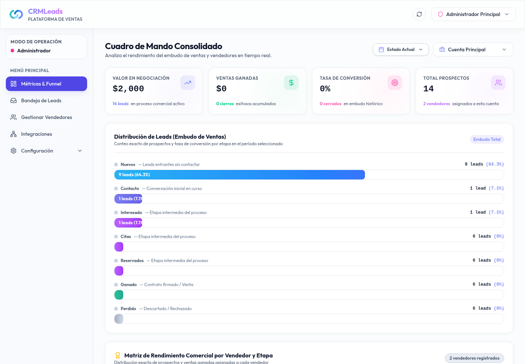Click the 0 cierres text in Ventas Ganadas
525x364 pixels.
point(225,104)
